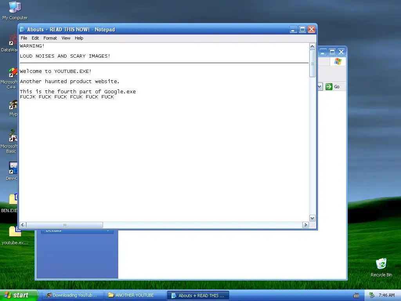The height and width of the screenshot is (301, 401).
Task: Click the line 'Another haunted product website.'
Action: [x=70, y=82]
